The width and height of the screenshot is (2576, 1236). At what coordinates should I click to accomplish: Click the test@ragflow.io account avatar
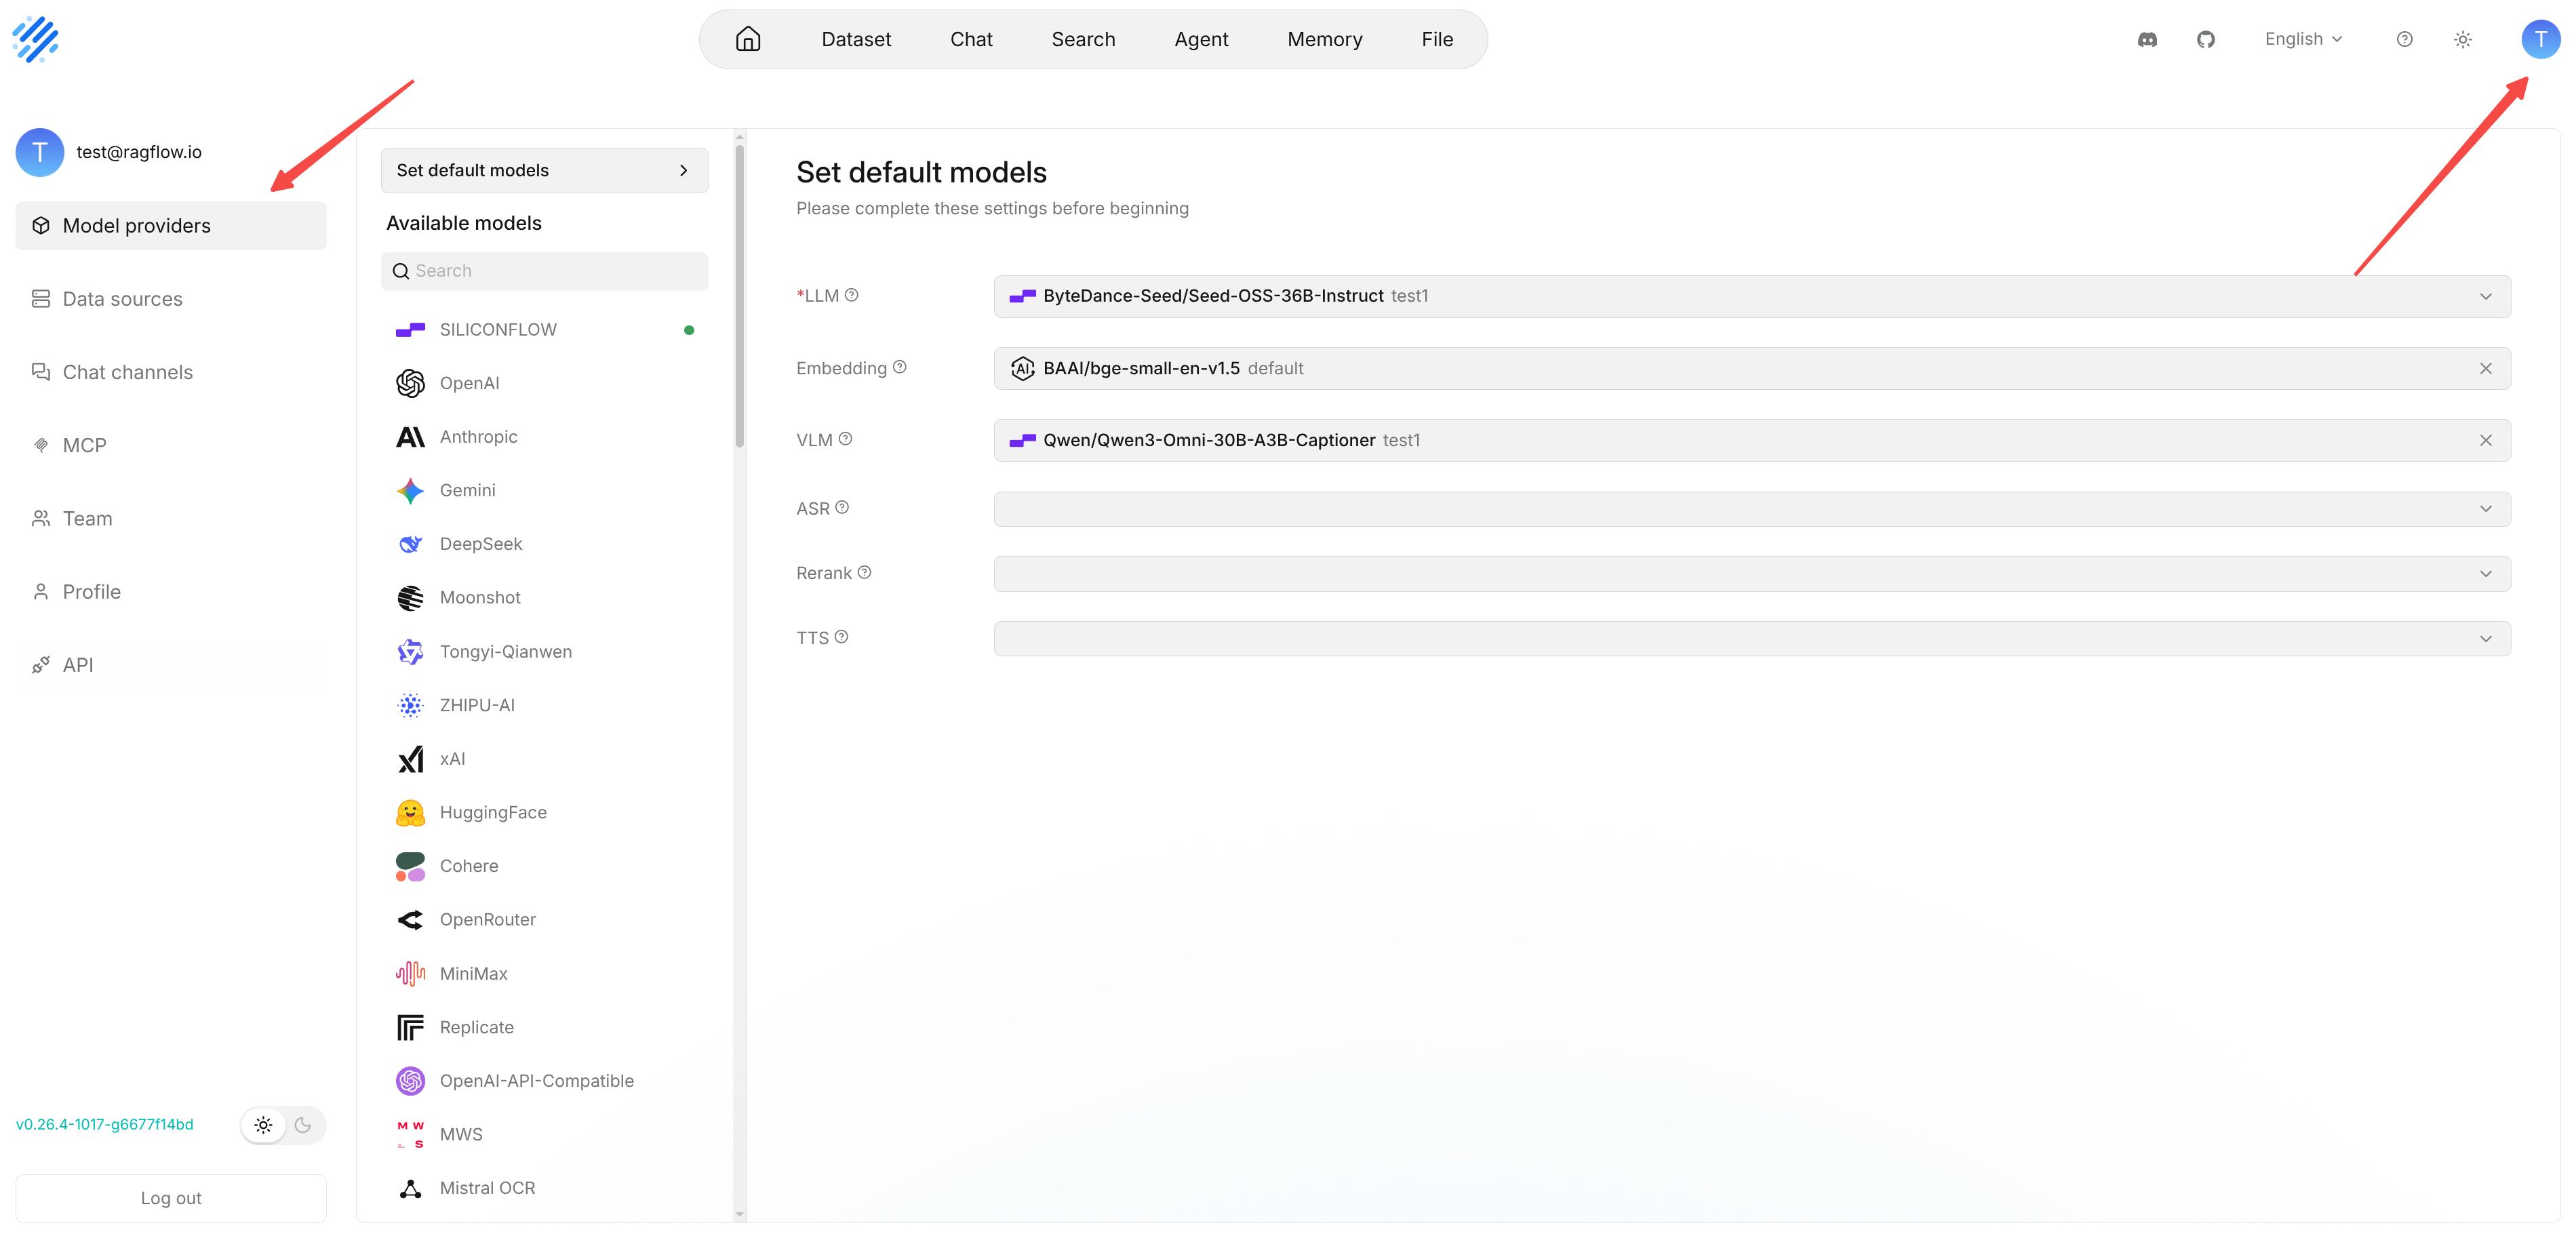tap(40, 152)
